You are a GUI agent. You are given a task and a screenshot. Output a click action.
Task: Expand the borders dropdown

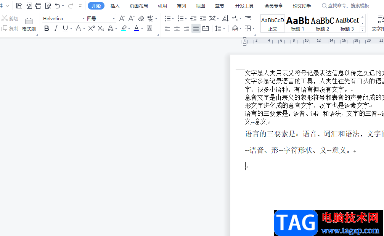[x=253, y=29]
